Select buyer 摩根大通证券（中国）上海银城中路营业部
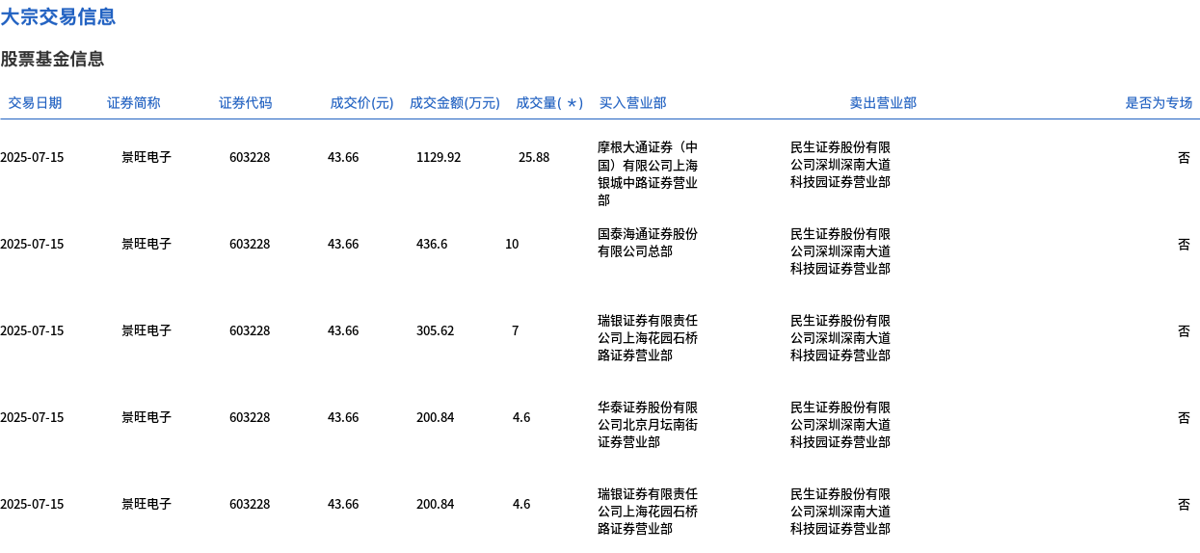The height and width of the screenshot is (553, 1200). coord(648,174)
